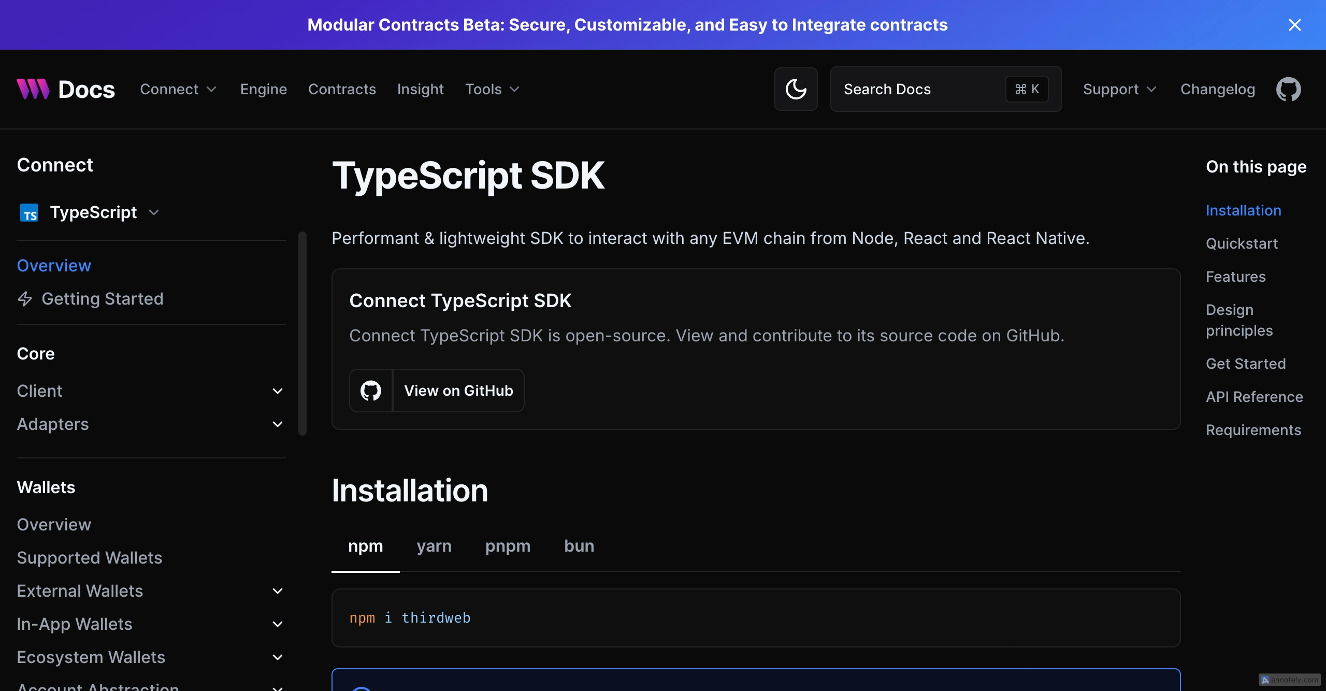Viewport: 1326px width, 691px height.
Task: Jump to API Reference section
Action: tap(1255, 397)
